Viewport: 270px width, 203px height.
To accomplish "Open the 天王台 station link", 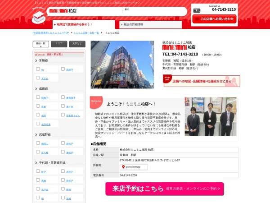I will pyautogui.click(x=45, y=78).
